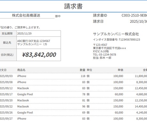Click the sentence ご請求申し上げます

pyautogui.click(x=27, y=27)
